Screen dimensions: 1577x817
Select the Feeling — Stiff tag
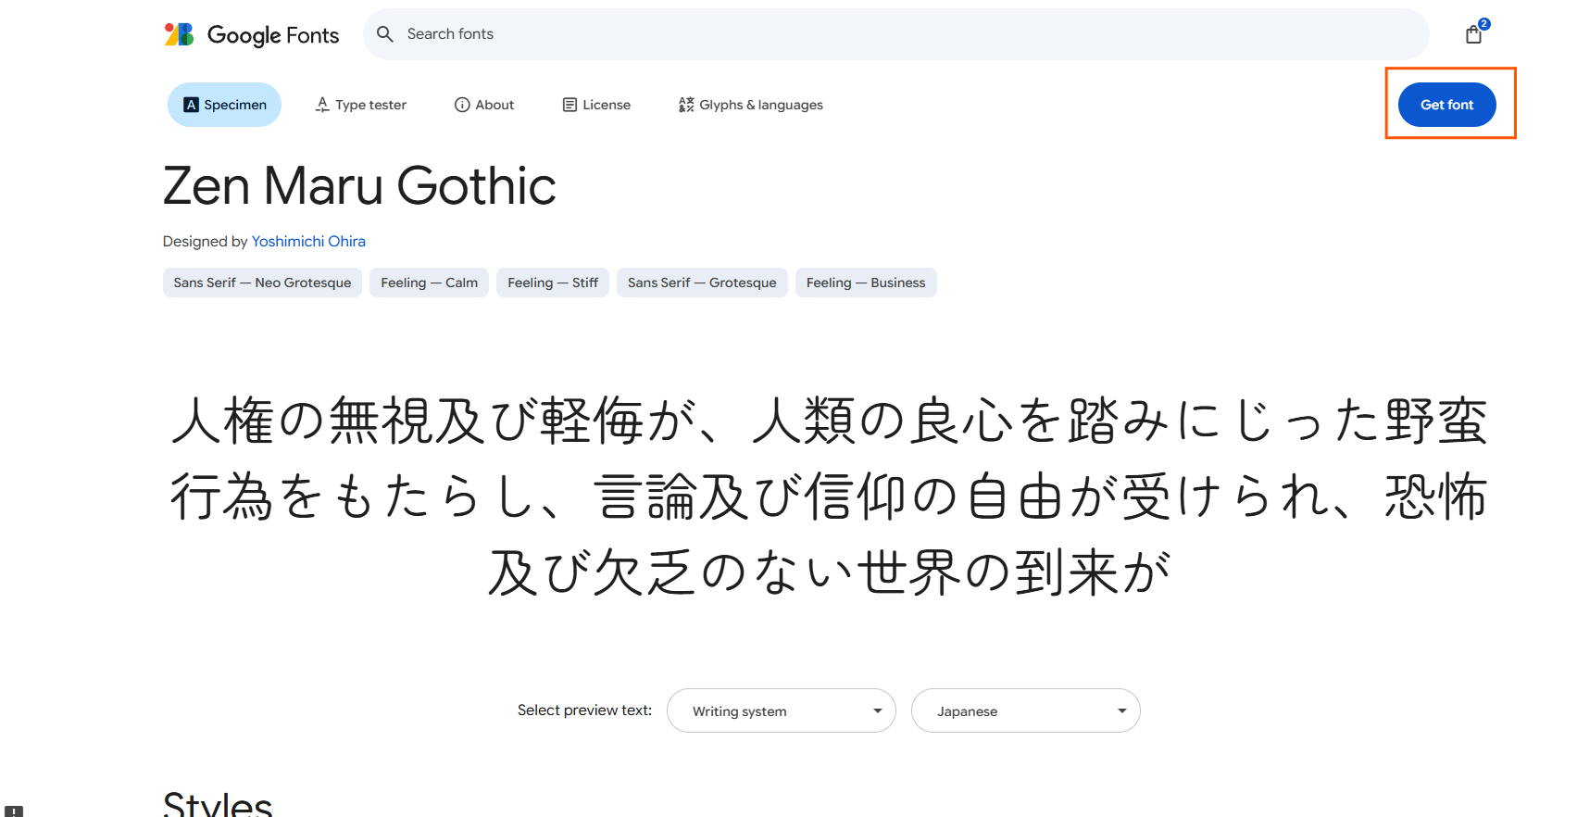[553, 283]
